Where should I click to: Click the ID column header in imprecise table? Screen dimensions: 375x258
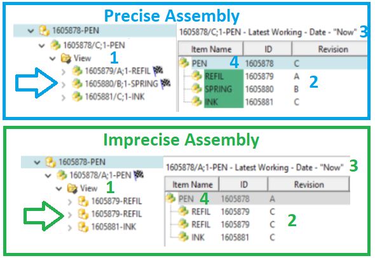coord(243,184)
